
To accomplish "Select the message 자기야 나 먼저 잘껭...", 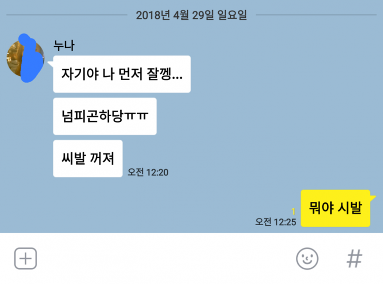I will tap(122, 74).
